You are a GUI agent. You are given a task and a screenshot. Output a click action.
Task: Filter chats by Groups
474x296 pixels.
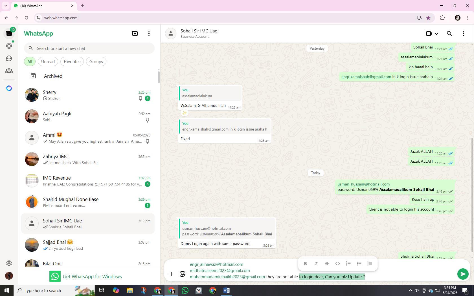coord(96,61)
